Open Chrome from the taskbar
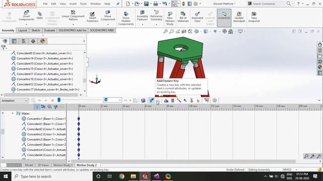The image size is (323, 181). (122, 176)
